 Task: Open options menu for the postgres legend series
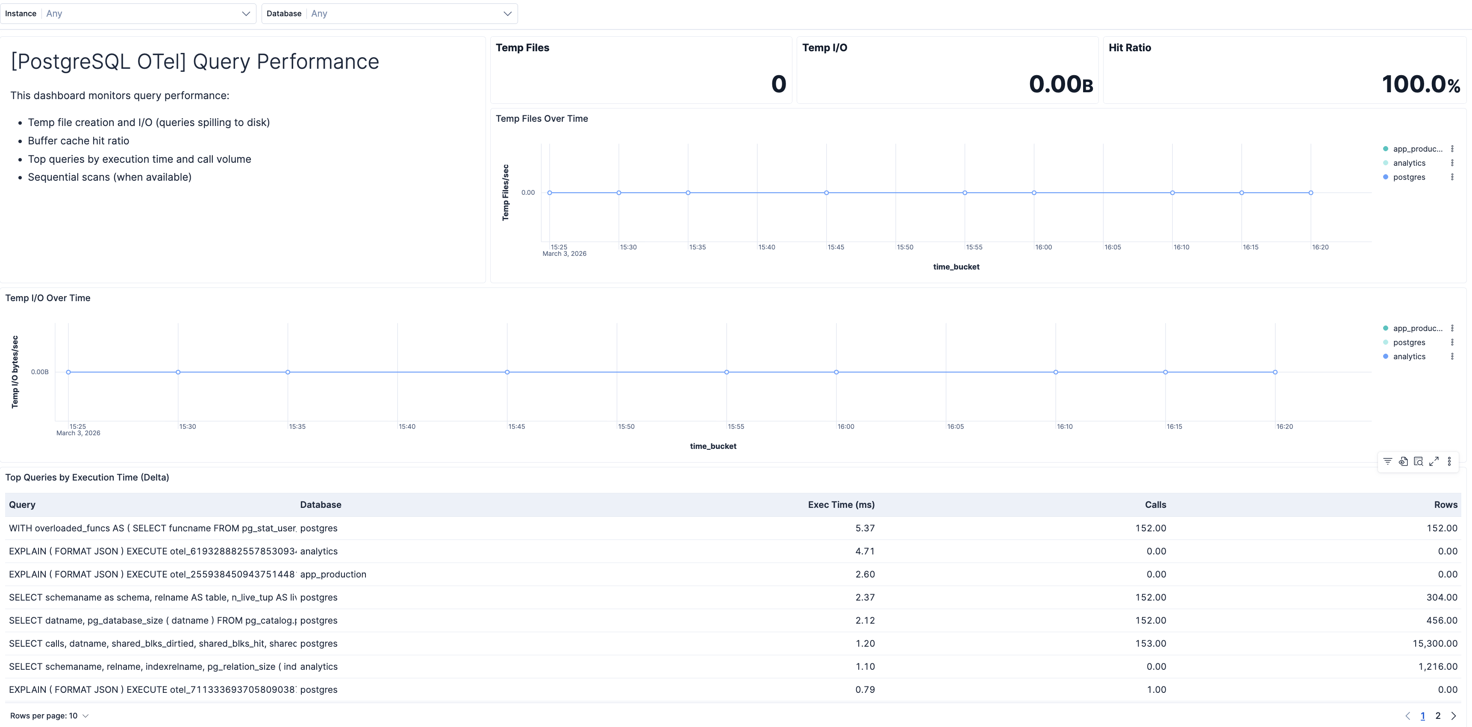point(1452,177)
